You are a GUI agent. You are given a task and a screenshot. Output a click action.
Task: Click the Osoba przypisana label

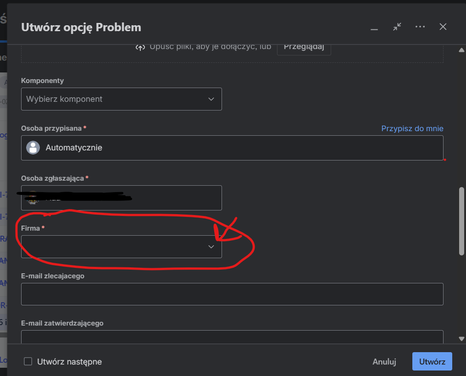tap(51, 128)
